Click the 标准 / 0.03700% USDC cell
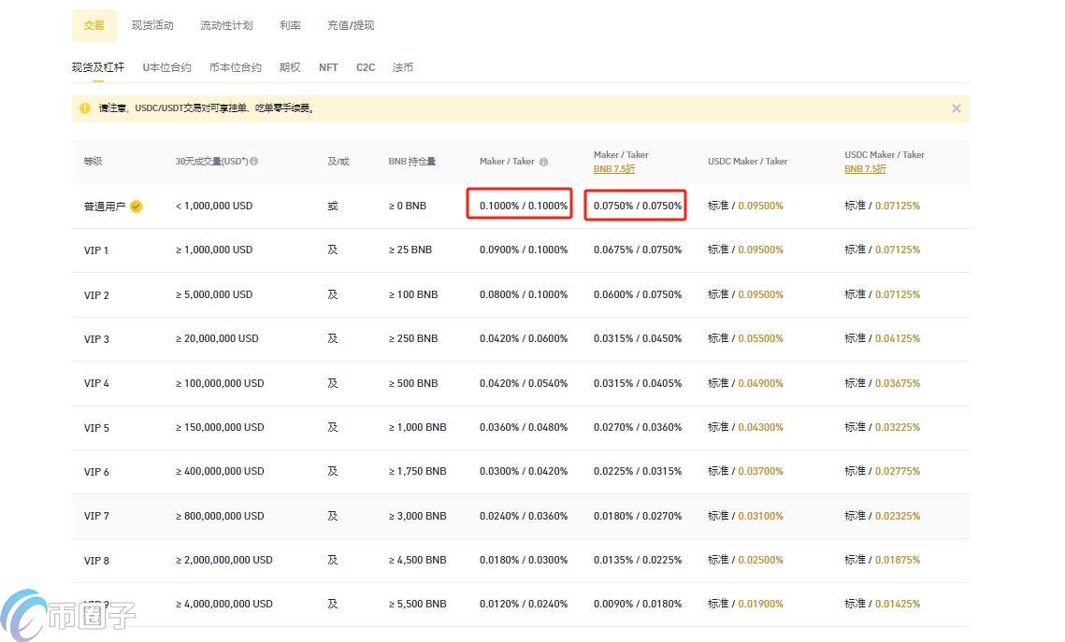Viewport: 1065px width, 642px height. pos(746,471)
